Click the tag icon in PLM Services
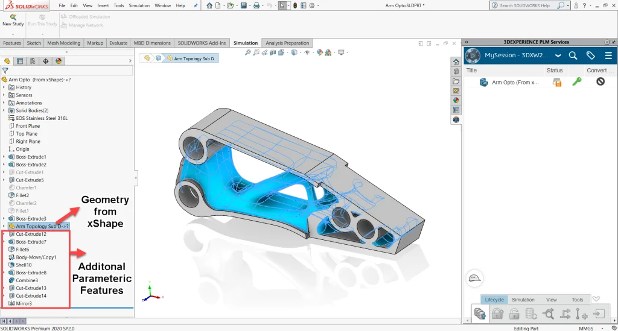Screen dimensions: 618x331 pyautogui.click(x=591, y=55)
